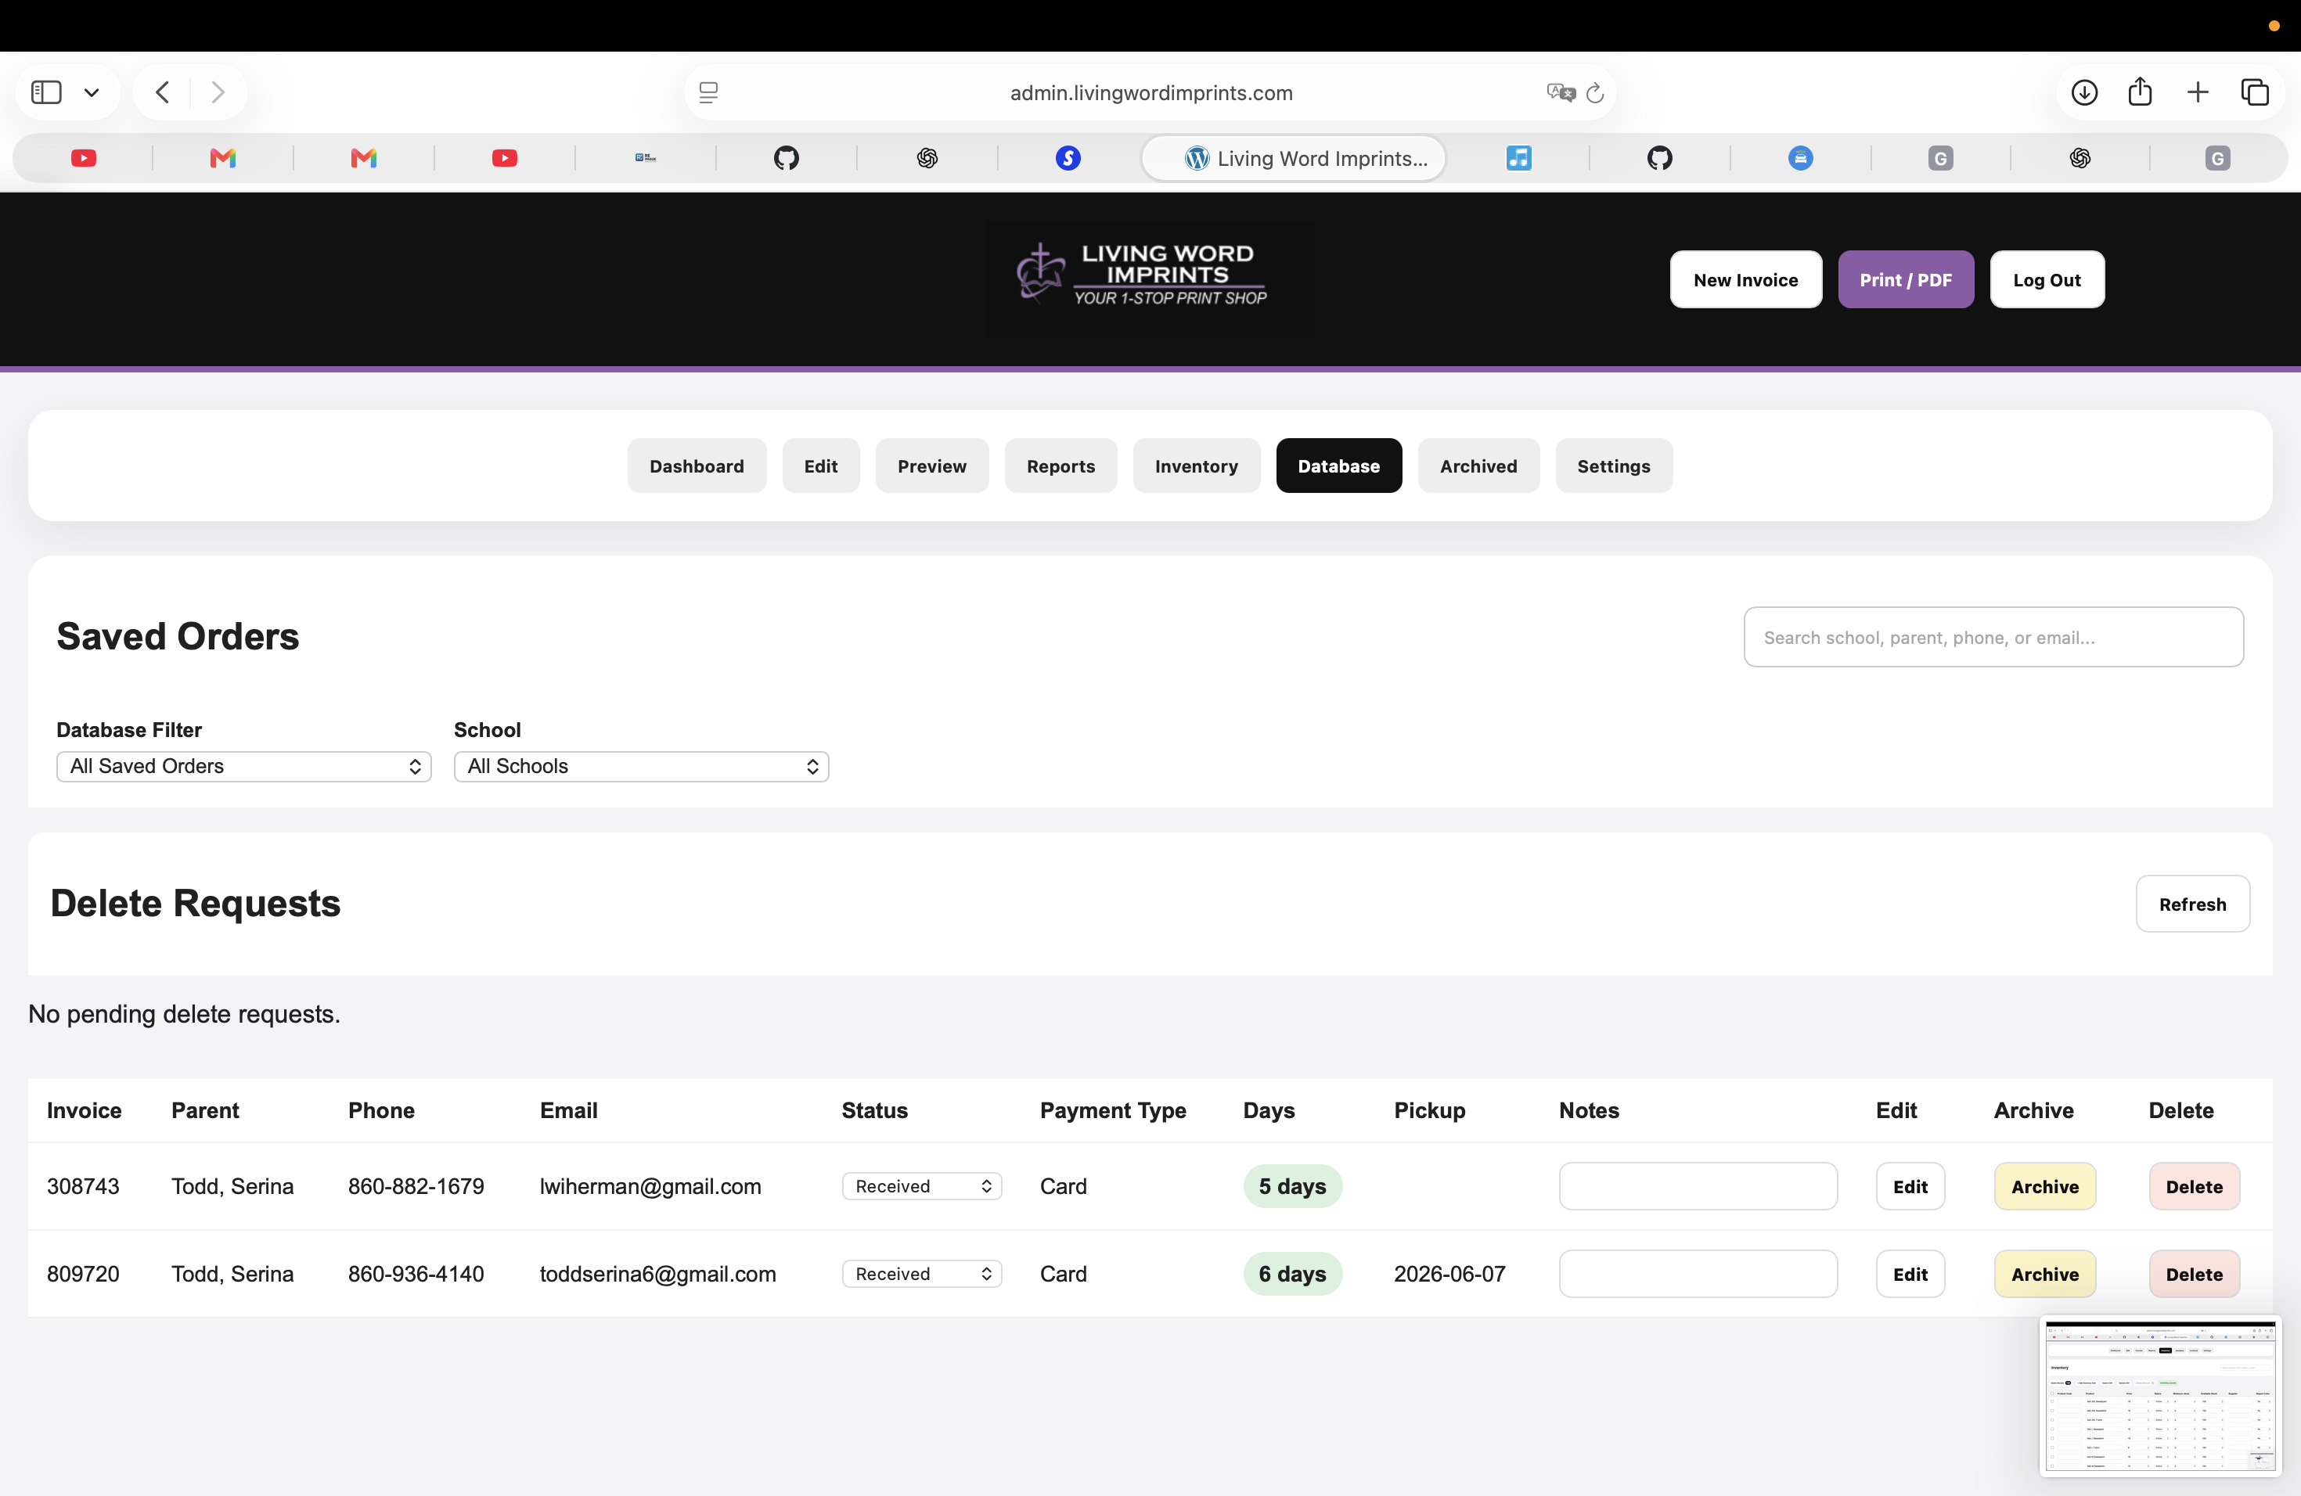Open the Database Filter dropdown
This screenshot has height=1496, width=2301.
click(243, 766)
